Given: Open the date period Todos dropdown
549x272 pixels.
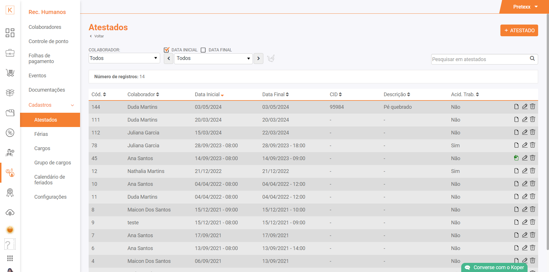Looking at the screenshot, I should point(213,59).
